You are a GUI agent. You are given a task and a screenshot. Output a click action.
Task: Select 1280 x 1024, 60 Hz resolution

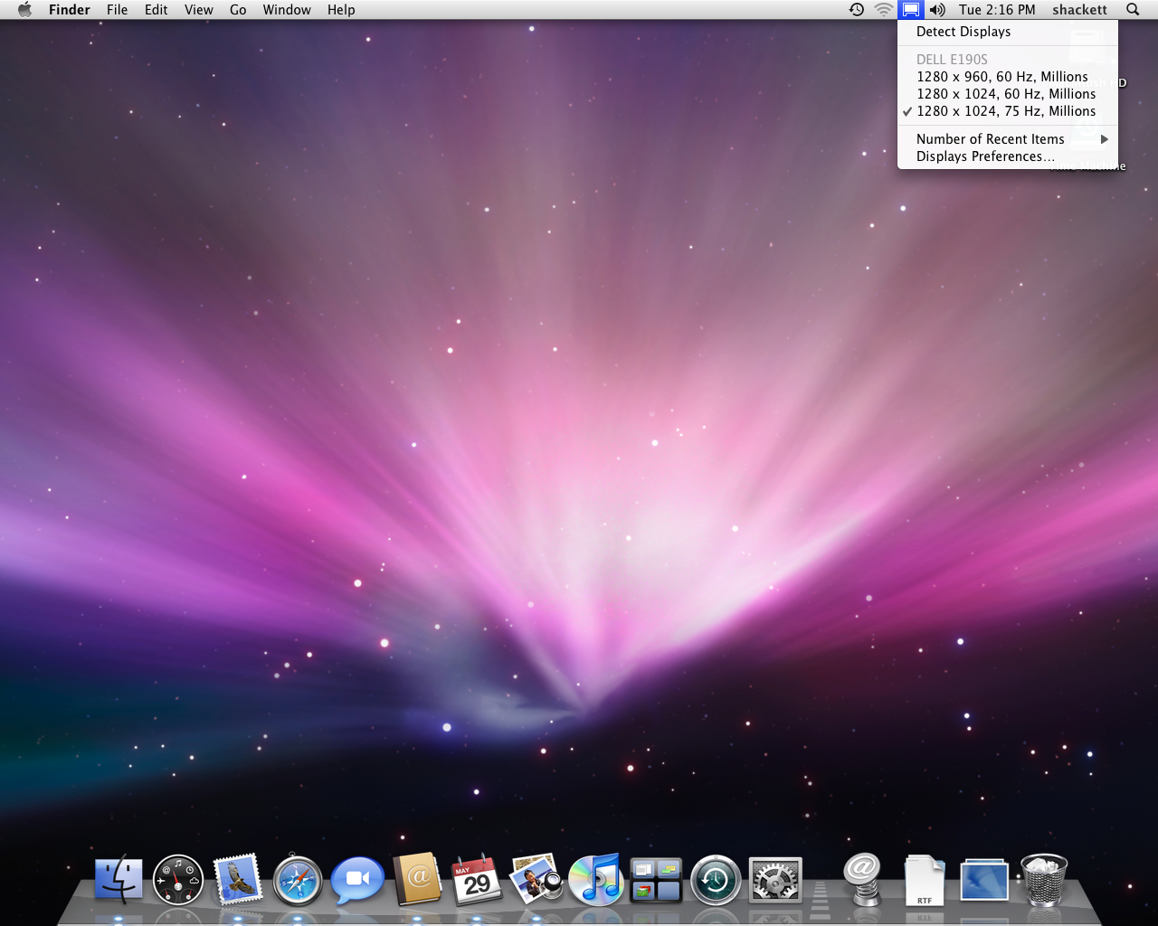click(1005, 94)
